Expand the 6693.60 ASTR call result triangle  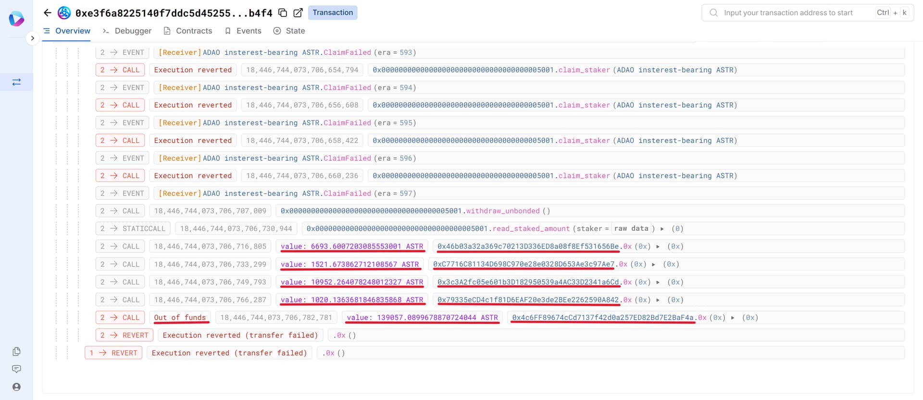[658, 247]
